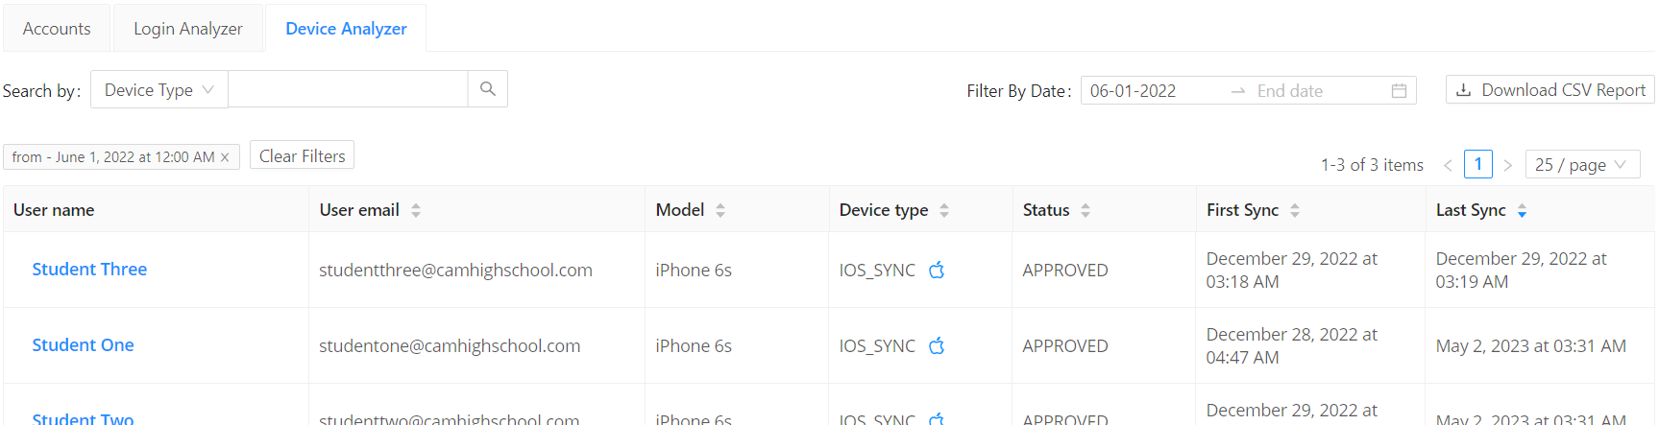This screenshot has height=425, width=1659.
Task: Sort by User email column
Action: (x=416, y=210)
